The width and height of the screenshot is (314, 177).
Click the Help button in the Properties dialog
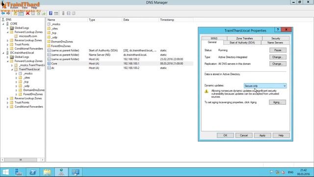(281, 135)
